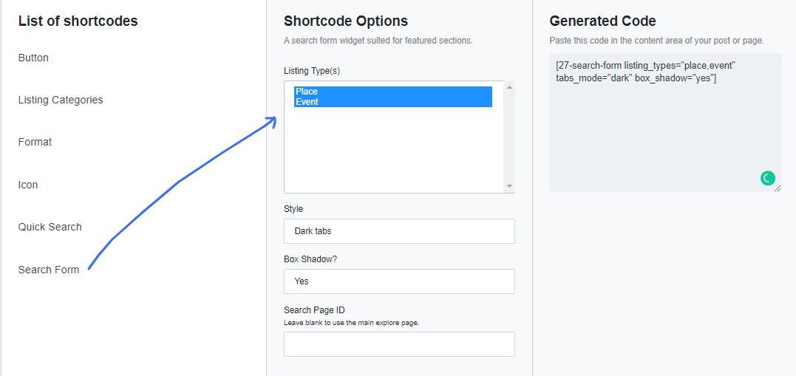
Task: Open the Quick Search shortcode
Action: [x=50, y=227]
